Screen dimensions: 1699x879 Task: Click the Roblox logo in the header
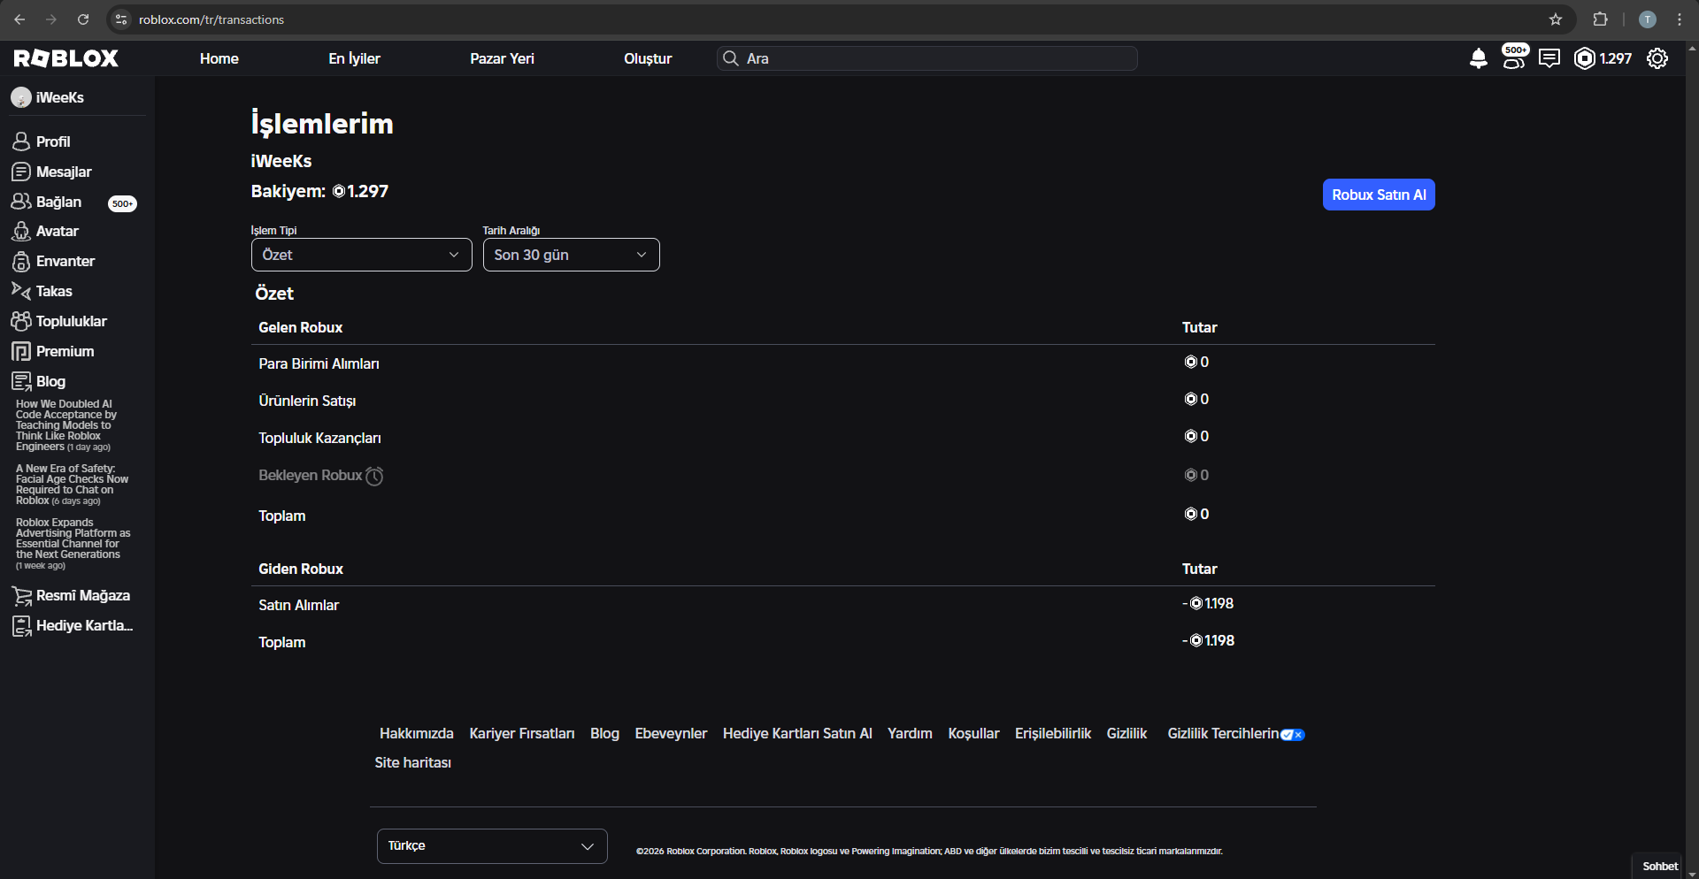click(66, 58)
